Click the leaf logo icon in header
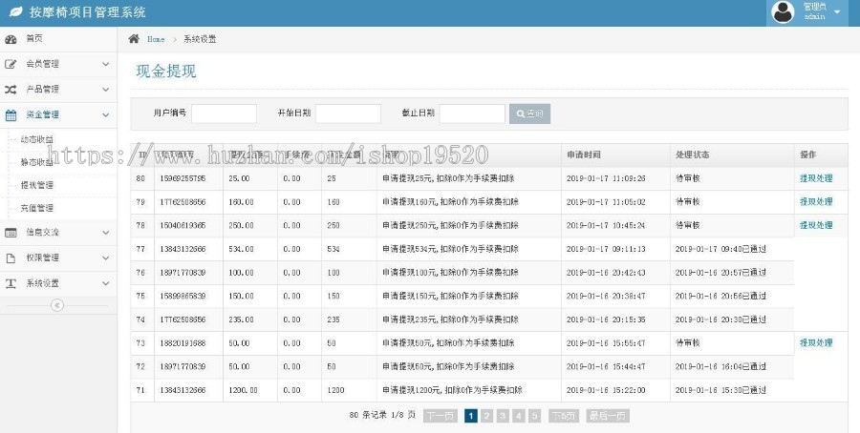860x433 pixels. point(16,11)
